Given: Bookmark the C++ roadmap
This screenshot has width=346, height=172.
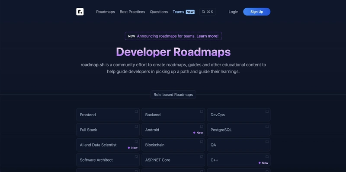Looking at the screenshot, I should coord(267,157).
